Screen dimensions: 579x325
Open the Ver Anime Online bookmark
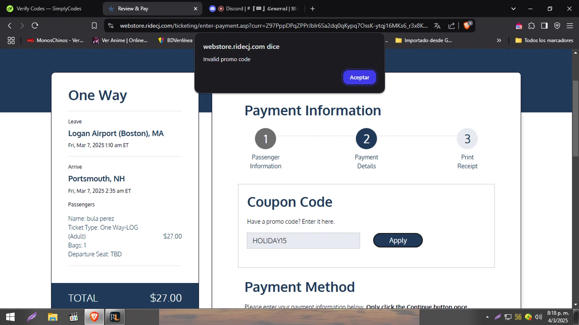(x=120, y=40)
